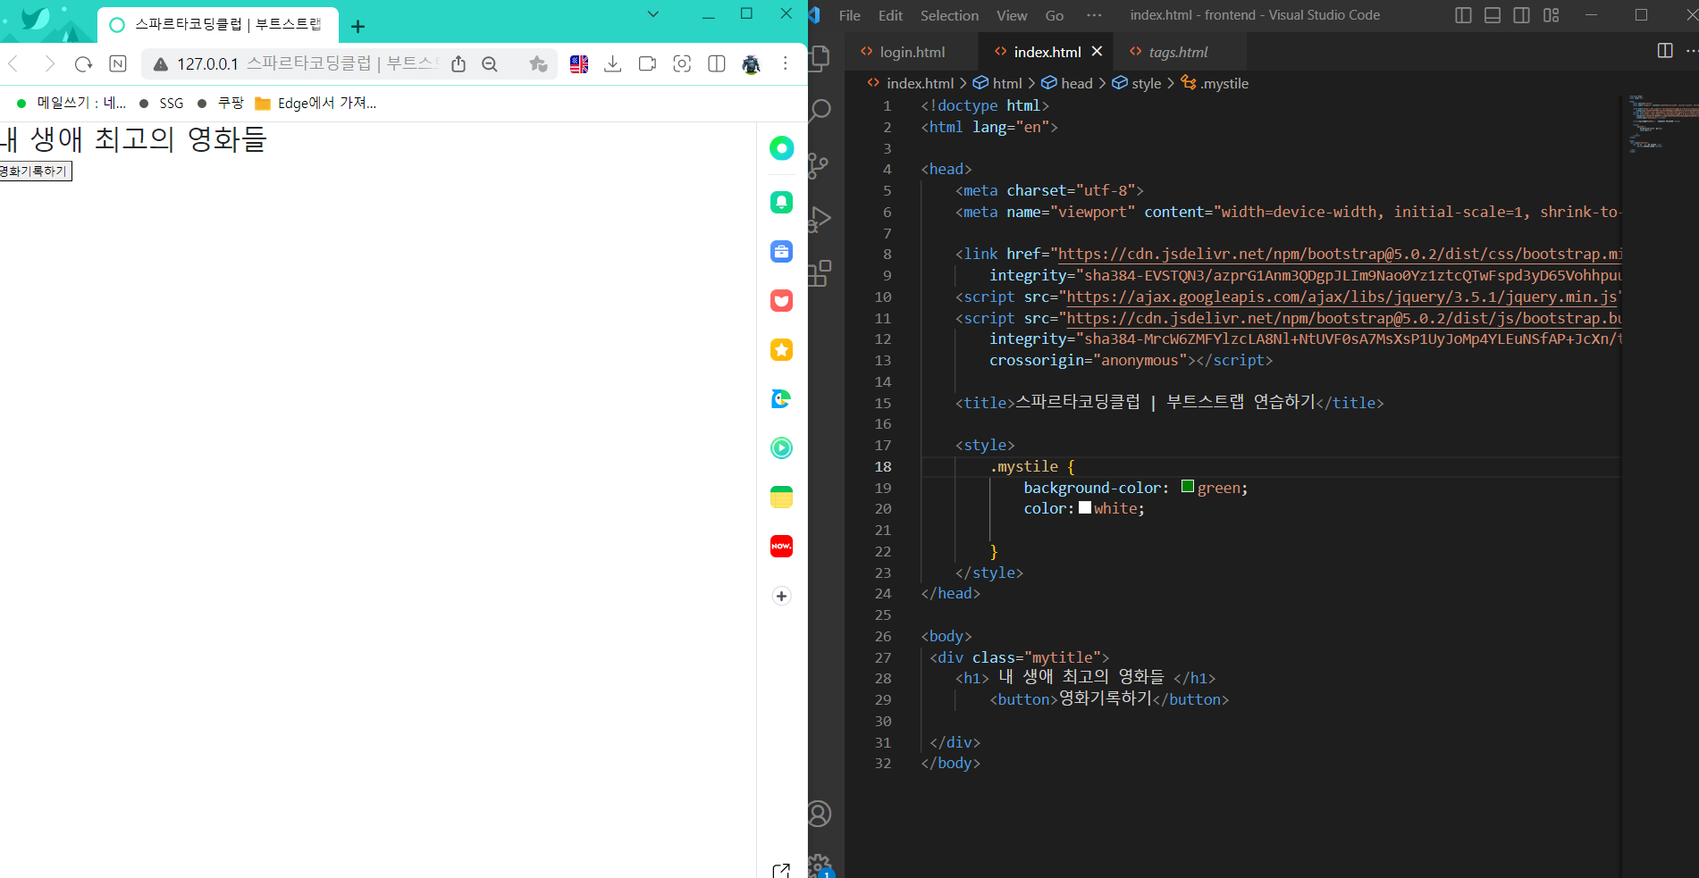Open the Customize Layout icon
Image resolution: width=1699 pixels, height=878 pixels.
(1552, 15)
